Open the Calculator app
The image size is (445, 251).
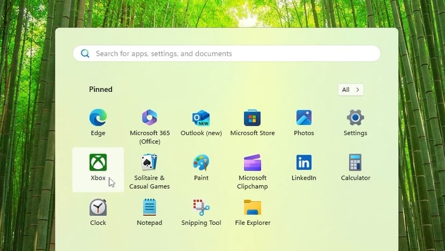tap(355, 163)
